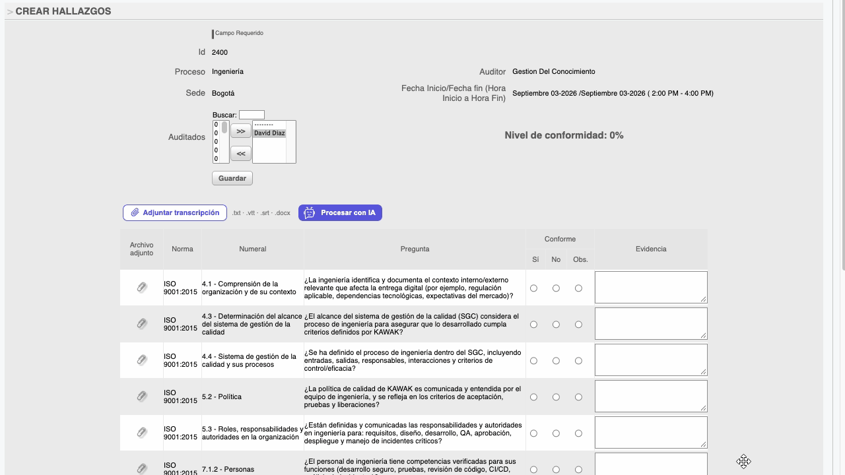
Task: Click evidence text area for numeral 4.4 row
Action: pos(651,360)
